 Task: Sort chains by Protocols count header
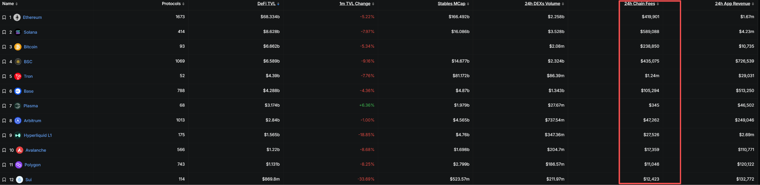(x=171, y=4)
